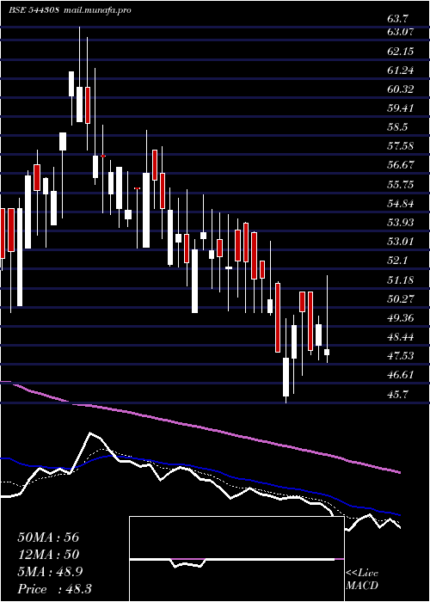Select the 51.18 price label

401,279
